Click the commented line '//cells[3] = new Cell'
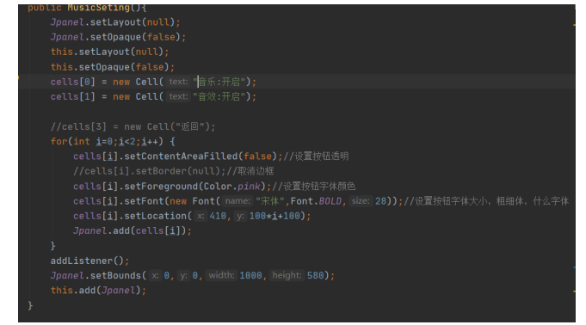This screenshot has width=586, height=325. pos(133,126)
